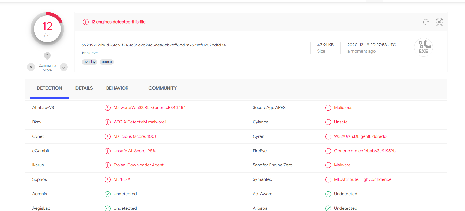Click the AhnLab-V3 engine name
465x211 pixels.
pos(43,108)
